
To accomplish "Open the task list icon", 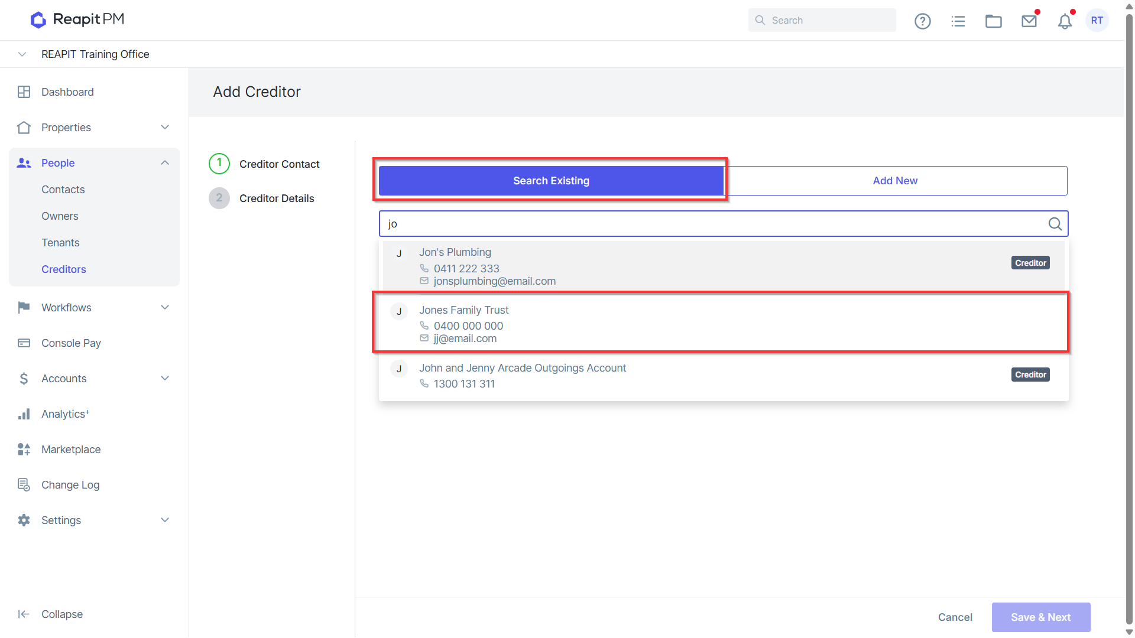I will coord(958,21).
